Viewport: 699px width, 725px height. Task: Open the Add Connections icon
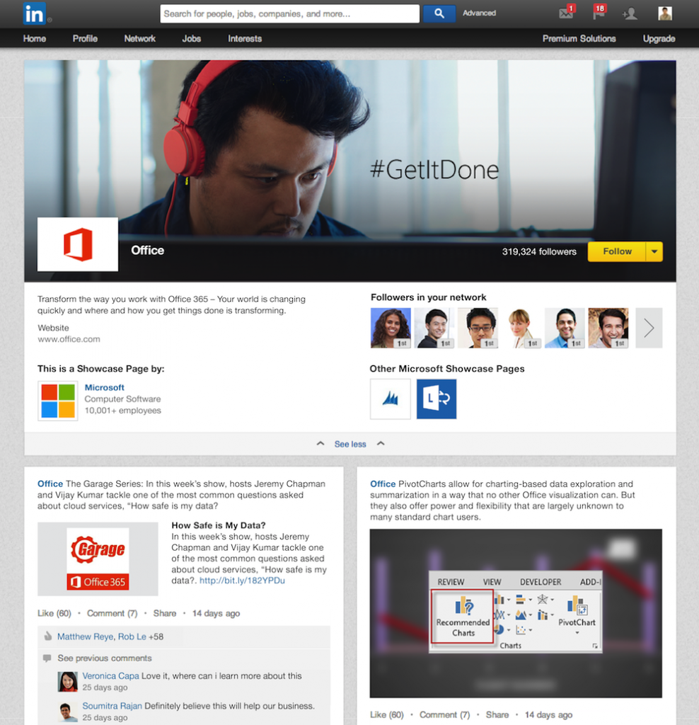tap(630, 13)
